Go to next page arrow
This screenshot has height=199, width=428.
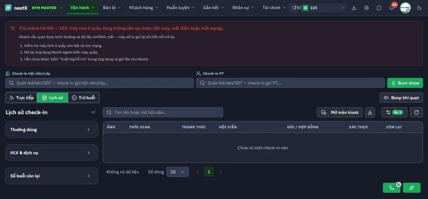pos(220,172)
